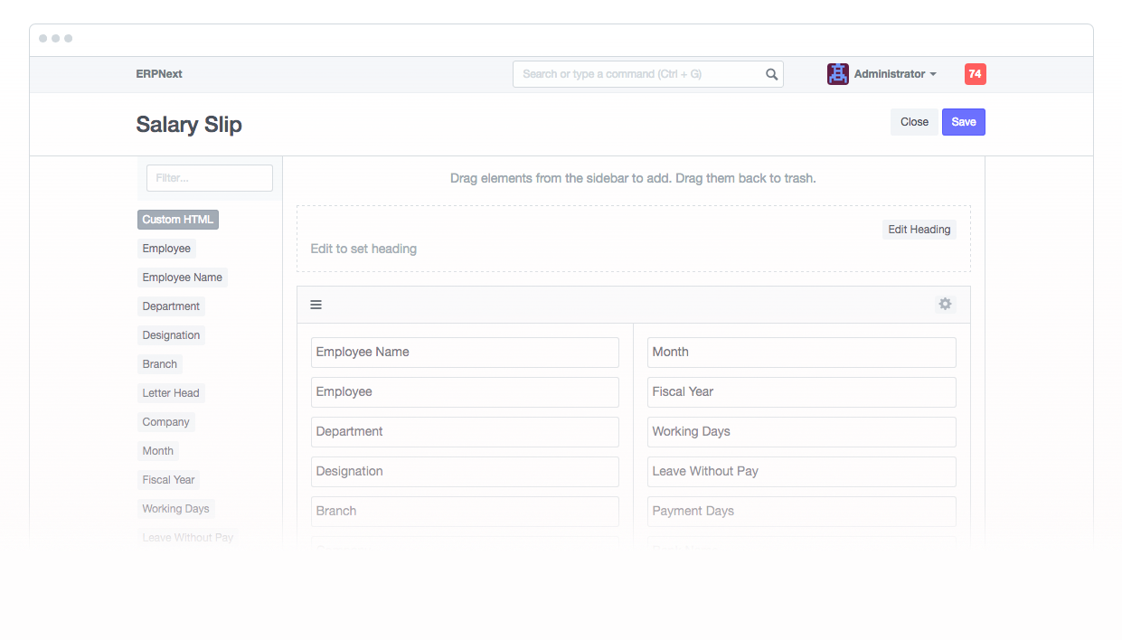Open the section settings gear icon
1122x640 pixels.
click(945, 305)
